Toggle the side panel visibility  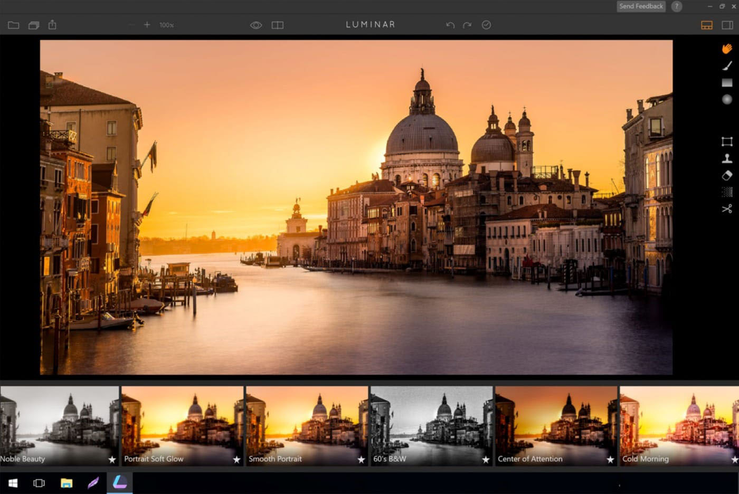(727, 25)
